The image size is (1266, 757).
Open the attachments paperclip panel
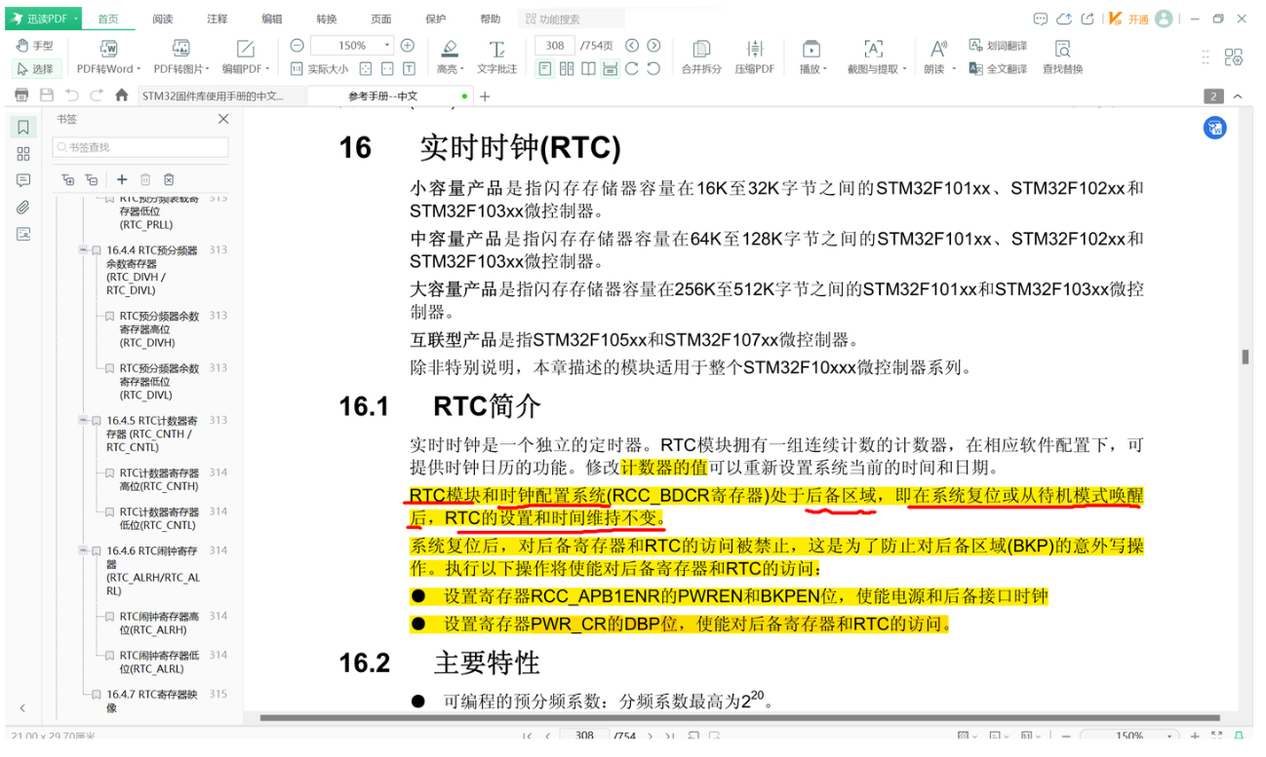click(x=23, y=208)
